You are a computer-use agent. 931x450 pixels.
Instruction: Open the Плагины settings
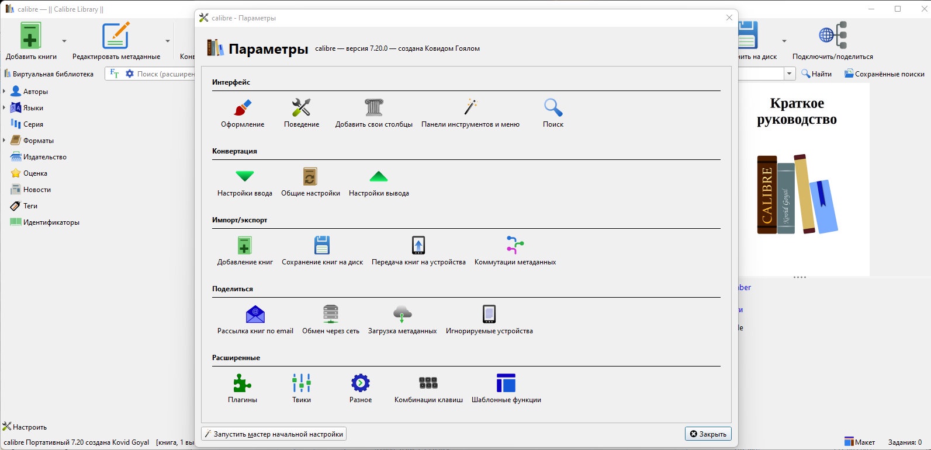pos(243,389)
